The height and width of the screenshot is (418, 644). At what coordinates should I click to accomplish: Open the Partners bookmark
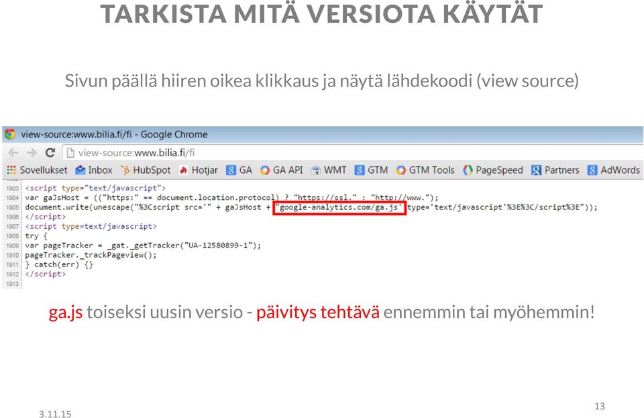pyautogui.click(x=555, y=170)
